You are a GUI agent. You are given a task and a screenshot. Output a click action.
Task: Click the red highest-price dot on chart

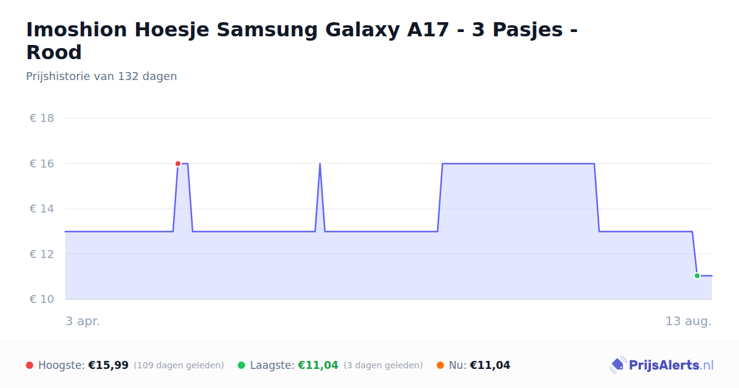coord(178,164)
